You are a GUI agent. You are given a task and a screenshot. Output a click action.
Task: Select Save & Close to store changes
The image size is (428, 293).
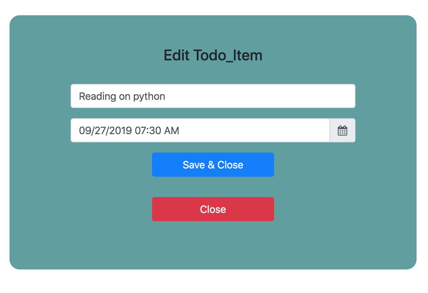coord(213,165)
